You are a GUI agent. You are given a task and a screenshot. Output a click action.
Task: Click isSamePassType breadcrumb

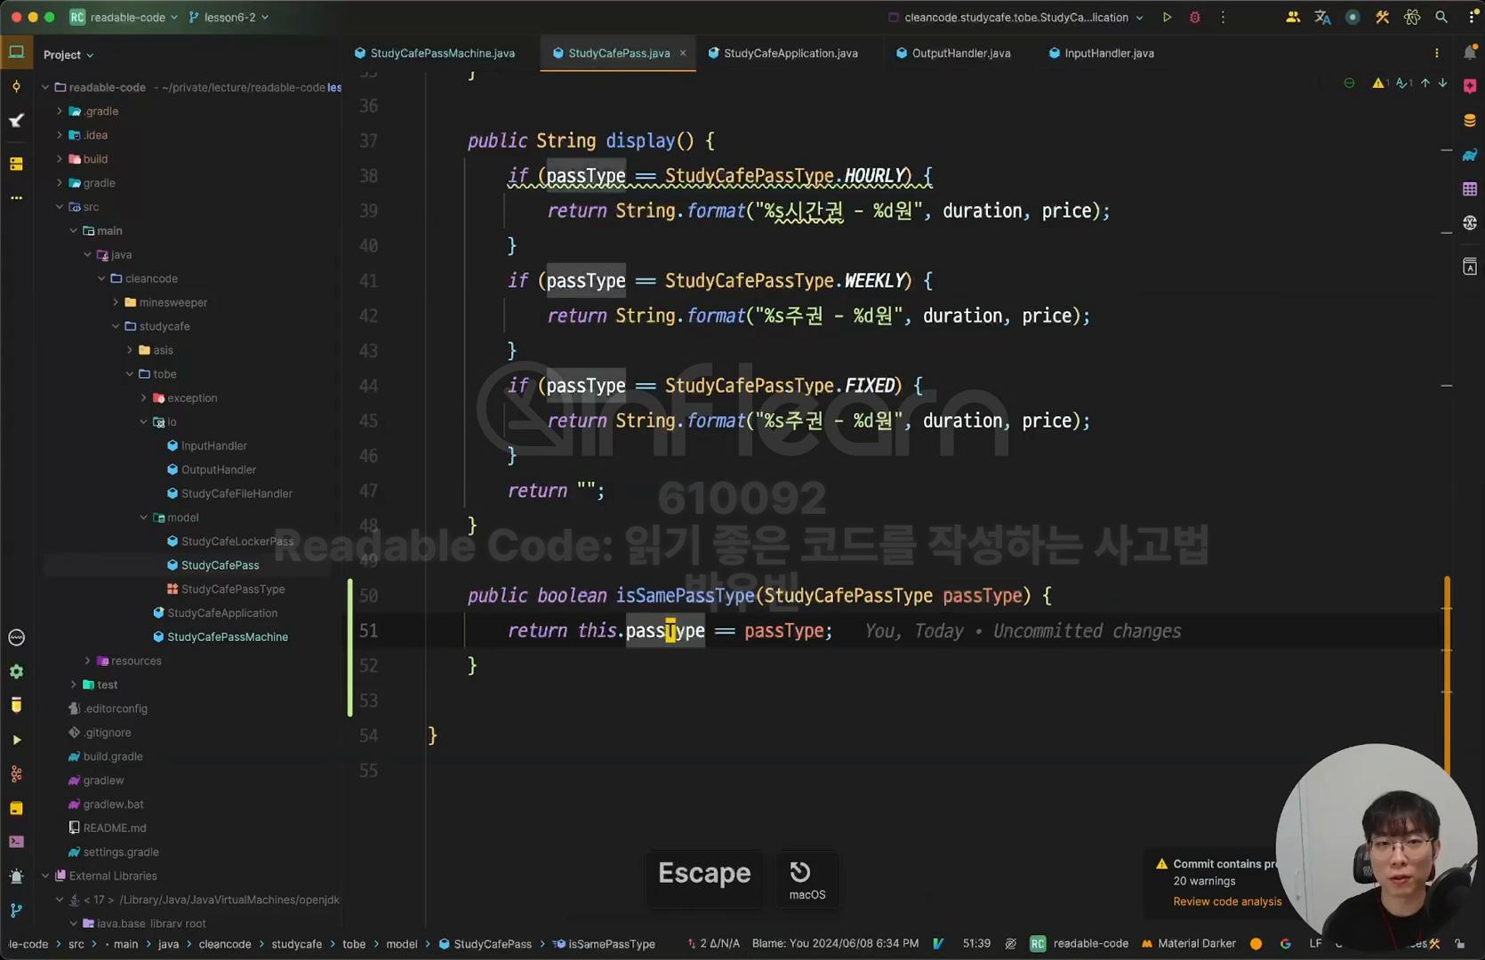point(604,944)
